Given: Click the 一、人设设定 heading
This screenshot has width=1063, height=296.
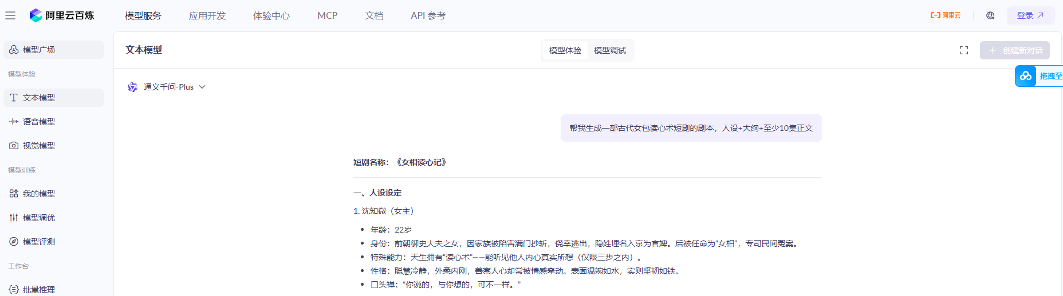Looking at the screenshot, I should click(377, 193).
